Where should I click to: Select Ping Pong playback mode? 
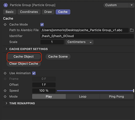(x=117, y=97)
